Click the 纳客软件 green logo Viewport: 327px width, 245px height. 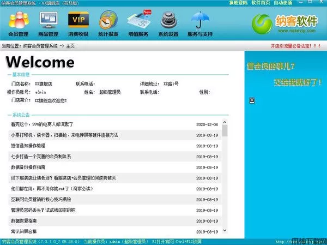point(262,24)
